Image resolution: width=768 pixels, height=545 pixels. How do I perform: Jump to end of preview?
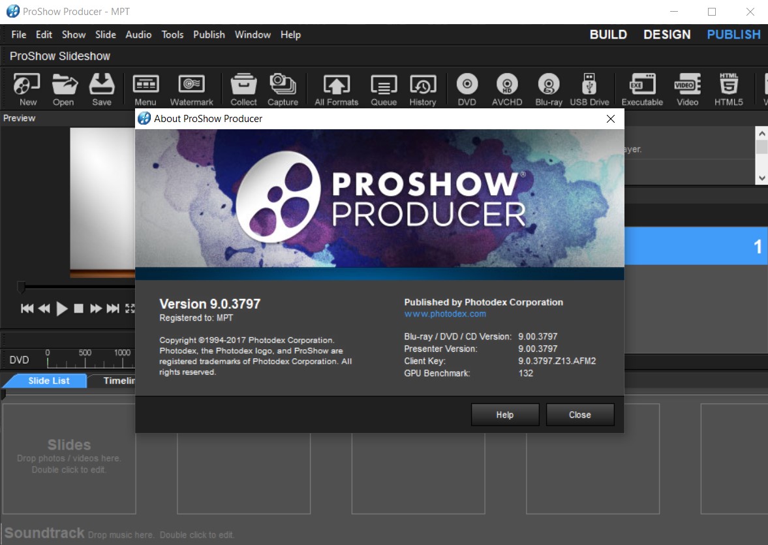[x=113, y=308]
